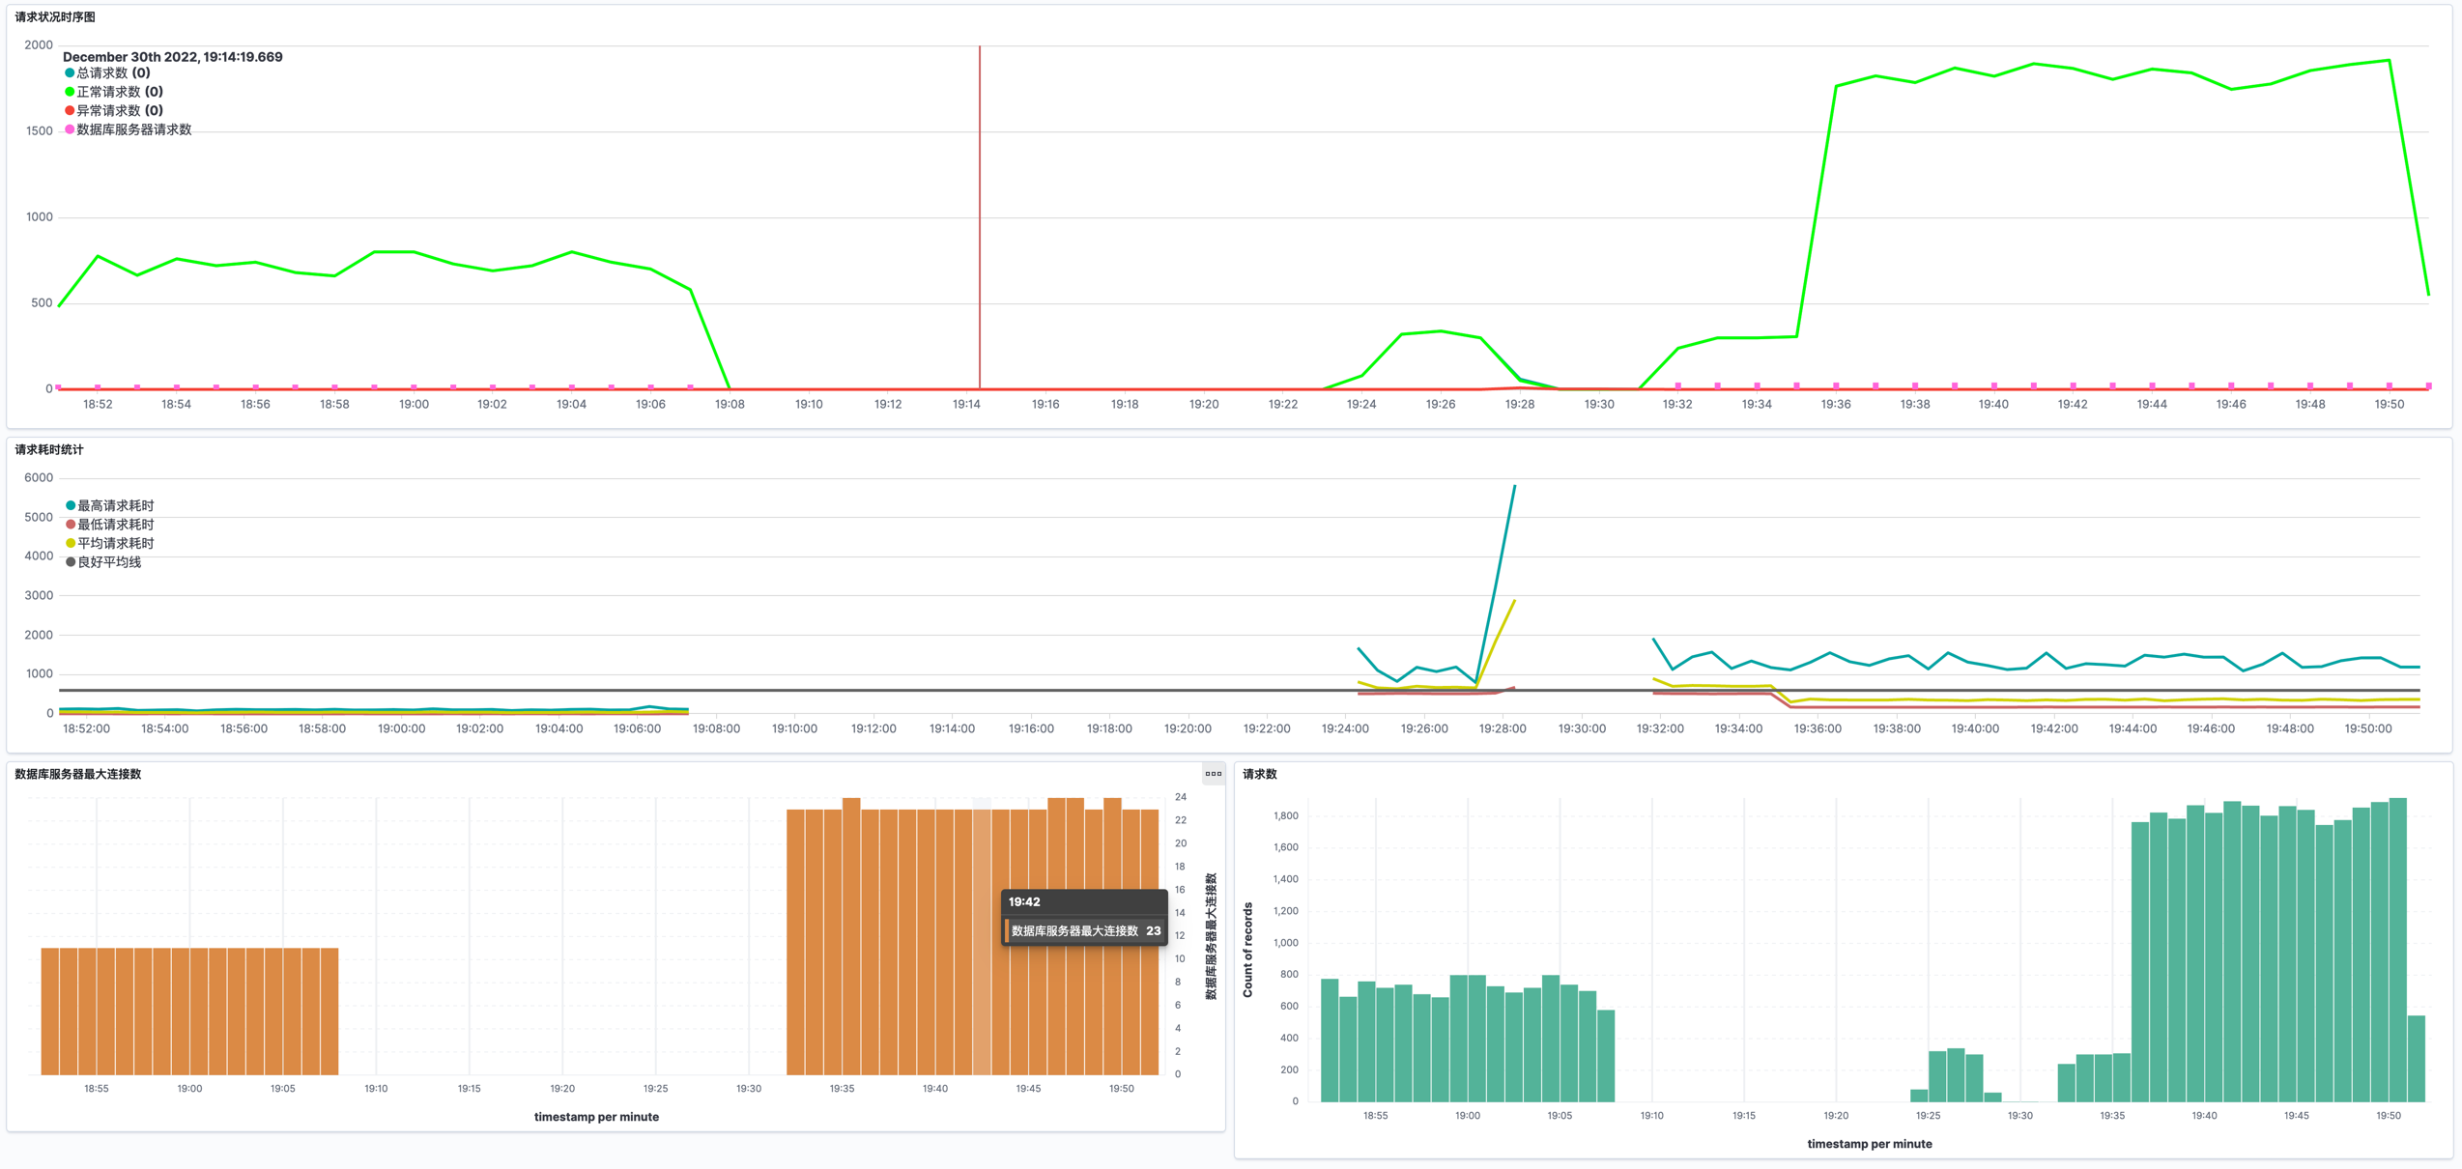The width and height of the screenshot is (2462, 1169).
Task: Toggle 最低请求耗时 series via legend label
Action: pos(115,525)
